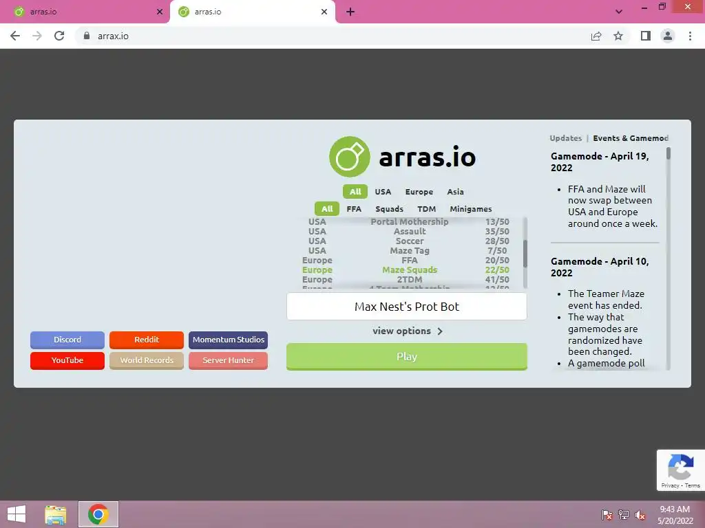705x528 pixels.
Task: Filter gamemodes by Squads
Action: [x=390, y=209]
